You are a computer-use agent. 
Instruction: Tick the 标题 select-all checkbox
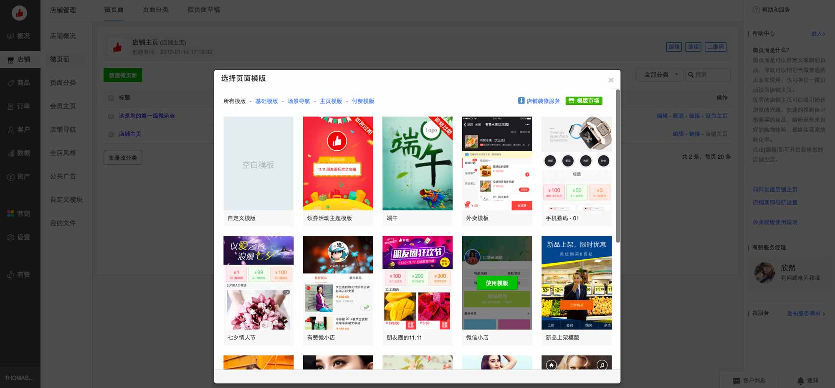tap(111, 98)
